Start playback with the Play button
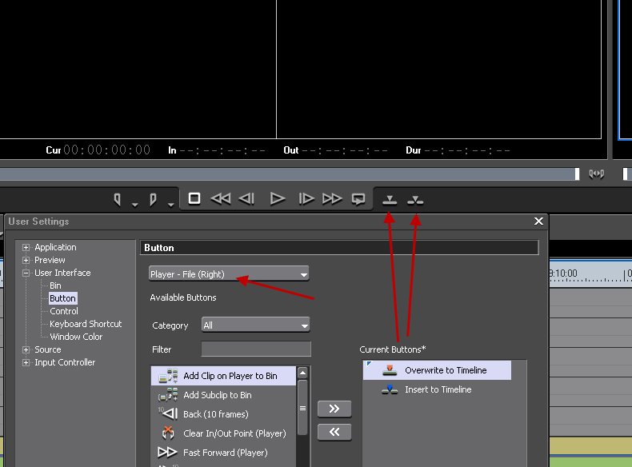This screenshot has height=467, width=632. pyautogui.click(x=277, y=199)
